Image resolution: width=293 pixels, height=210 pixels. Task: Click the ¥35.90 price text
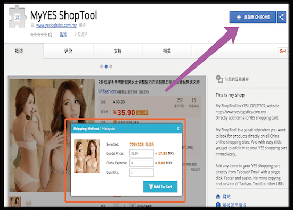(x=124, y=113)
